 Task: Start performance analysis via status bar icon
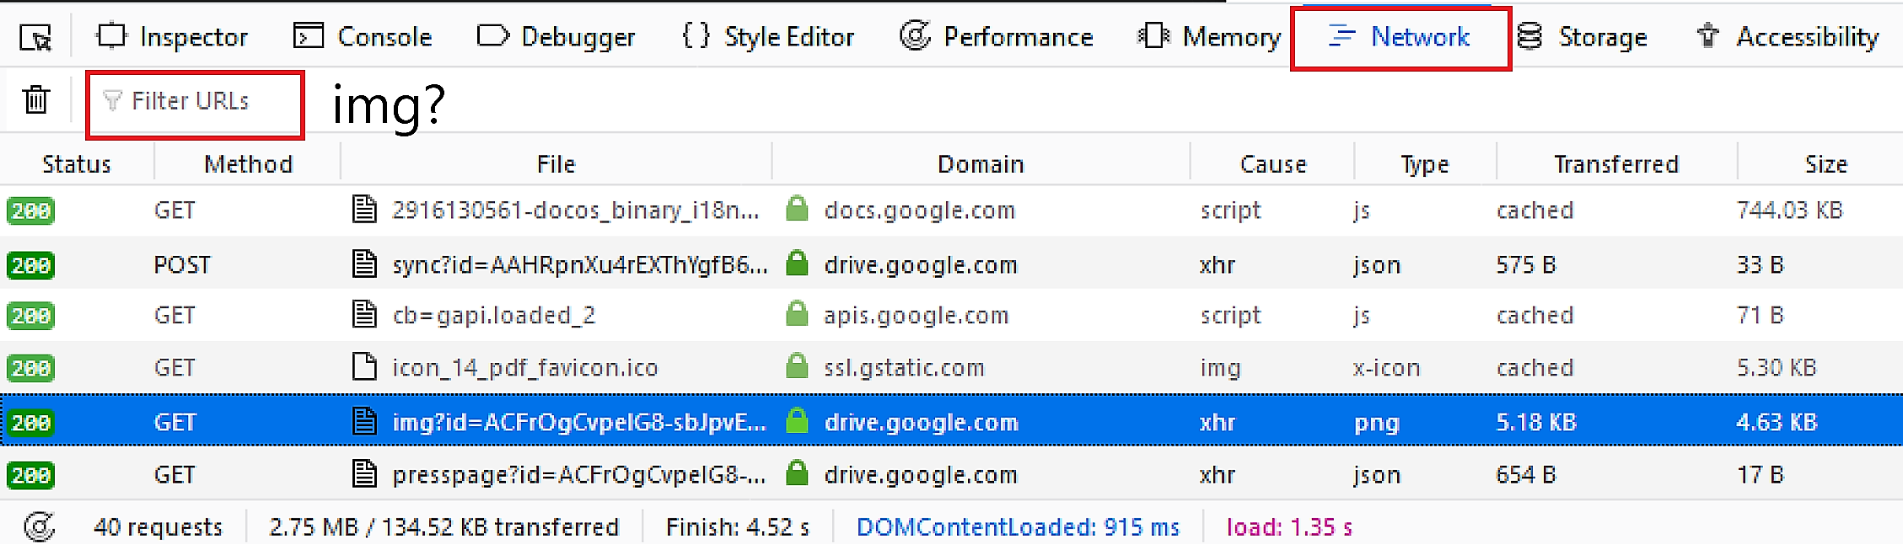[39, 527]
